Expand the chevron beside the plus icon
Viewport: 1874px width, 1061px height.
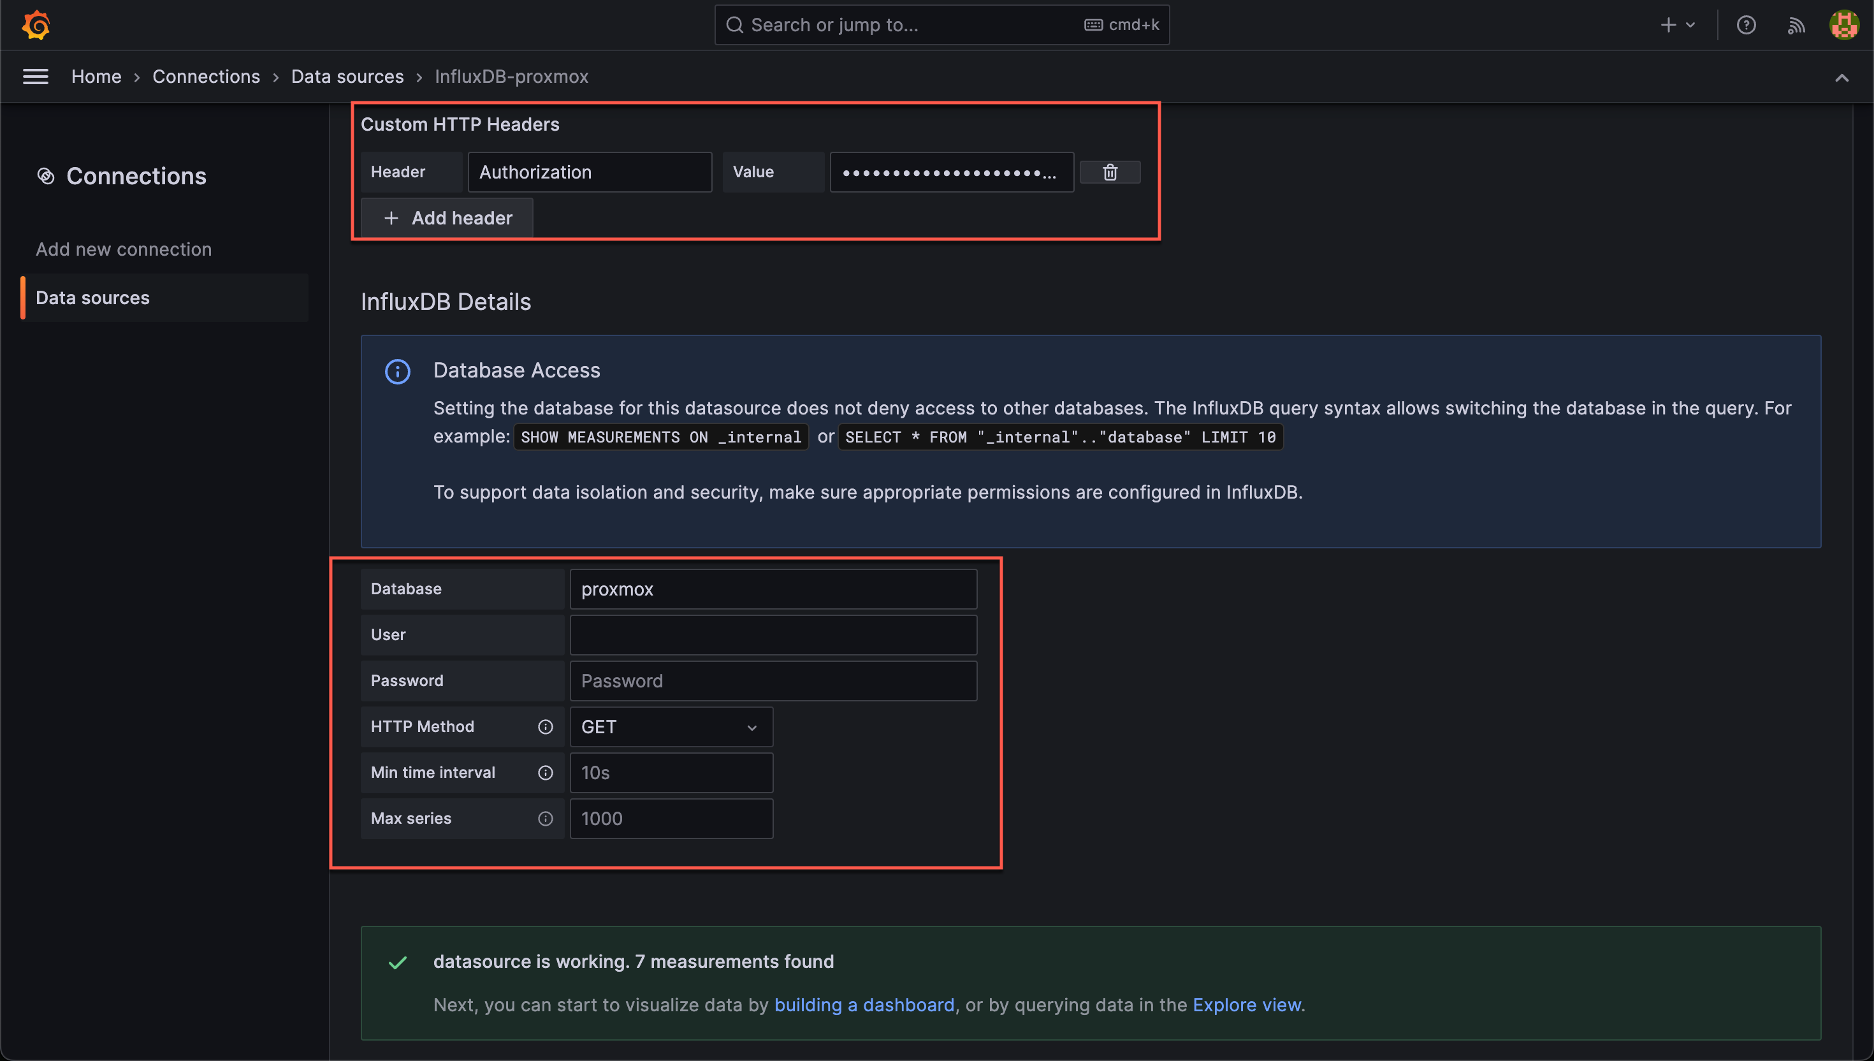tap(1690, 25)
